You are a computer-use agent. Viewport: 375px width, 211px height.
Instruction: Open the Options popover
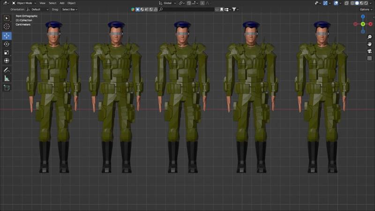366,9
